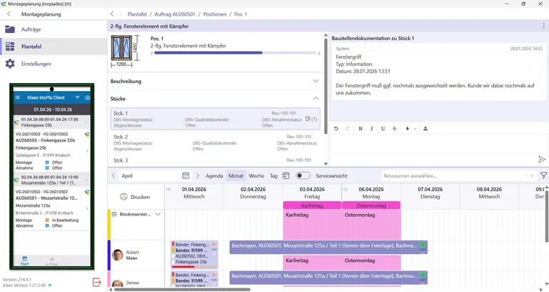Screen dimensions: 549x292
Task: Click the underline formatting icon
Action: pos(384,129)
